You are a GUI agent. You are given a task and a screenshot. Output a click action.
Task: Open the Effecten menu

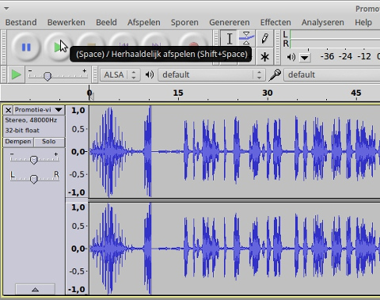[275, 22]
